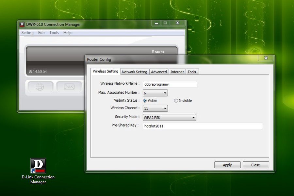Click the Close button in Router Config
The width and height of the screenshot is (294, 196).
256,165
